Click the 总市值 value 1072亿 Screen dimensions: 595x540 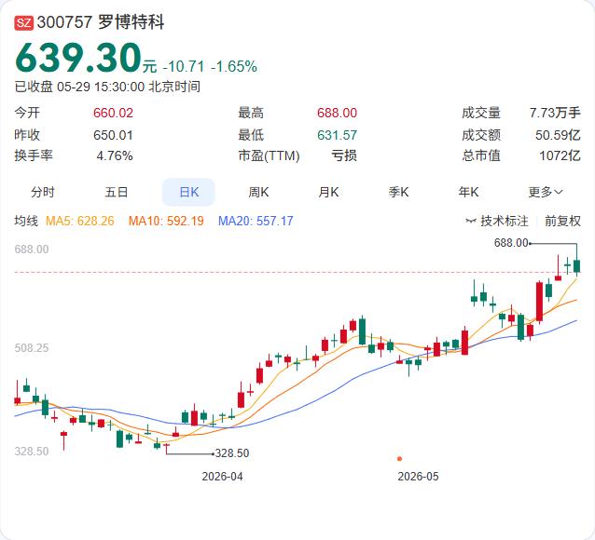[560, 155]
